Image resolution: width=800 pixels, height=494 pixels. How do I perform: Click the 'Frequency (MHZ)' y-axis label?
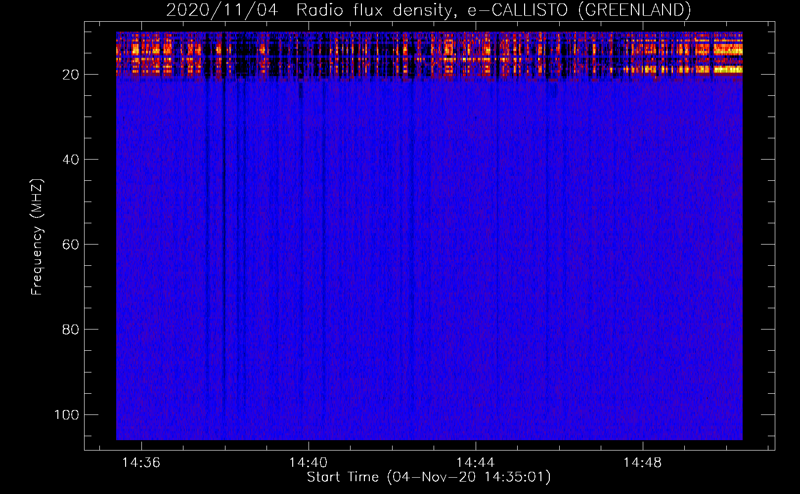pyautogui.click(x=37, y=237)
